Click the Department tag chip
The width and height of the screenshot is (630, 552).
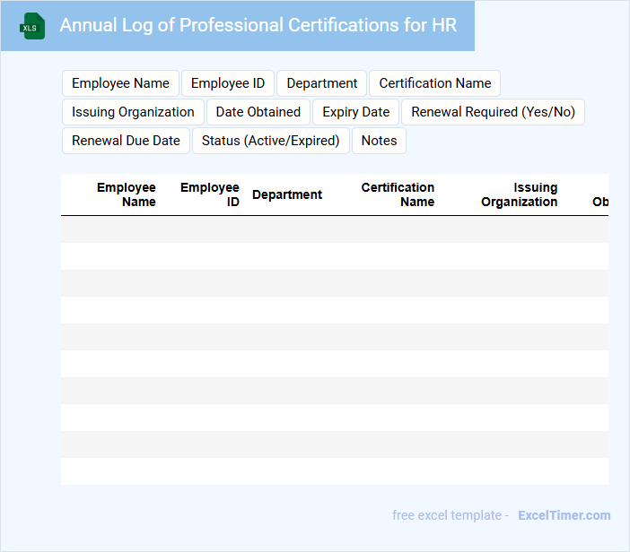pos(322,83)
